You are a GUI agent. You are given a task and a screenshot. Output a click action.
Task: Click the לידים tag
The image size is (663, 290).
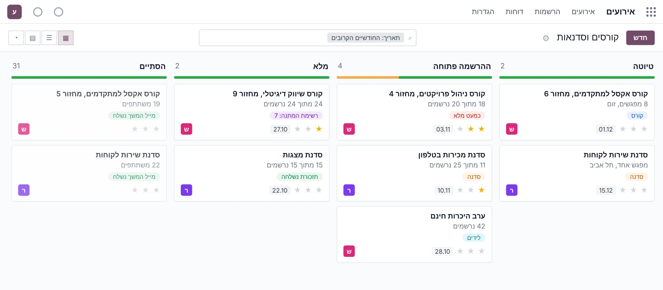(x=474, y=238)
